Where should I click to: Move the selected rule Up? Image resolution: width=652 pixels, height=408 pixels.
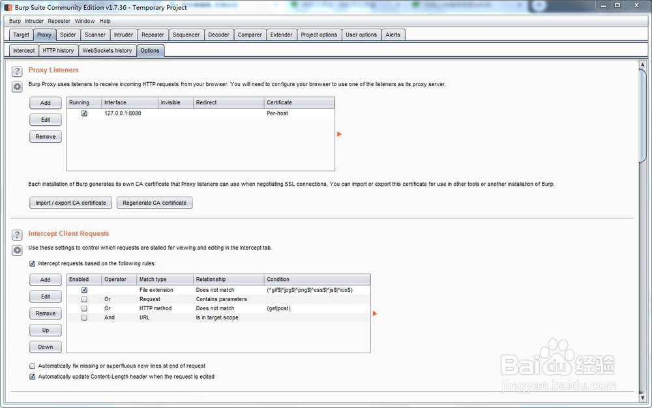(x=46, y=330)
